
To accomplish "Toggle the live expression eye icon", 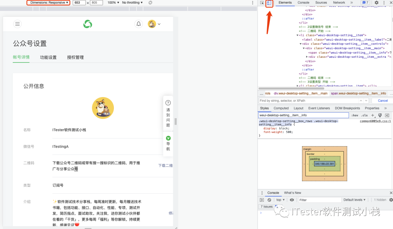I will tap(292, 200).
